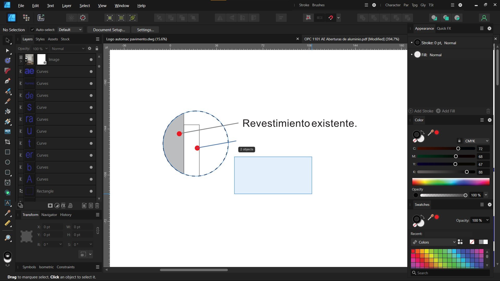Open the Colors palette dropdown
This screenshot has width=500, height=281.
click(x=434, y=242)
